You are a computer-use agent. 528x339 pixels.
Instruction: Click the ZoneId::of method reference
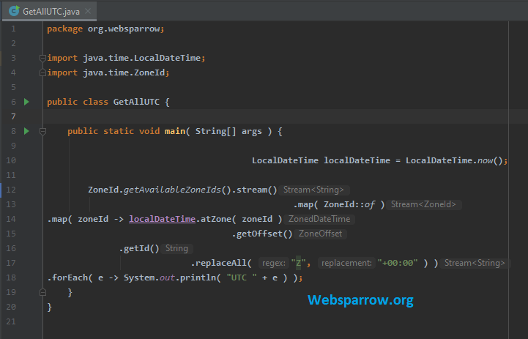pos(349,204)
